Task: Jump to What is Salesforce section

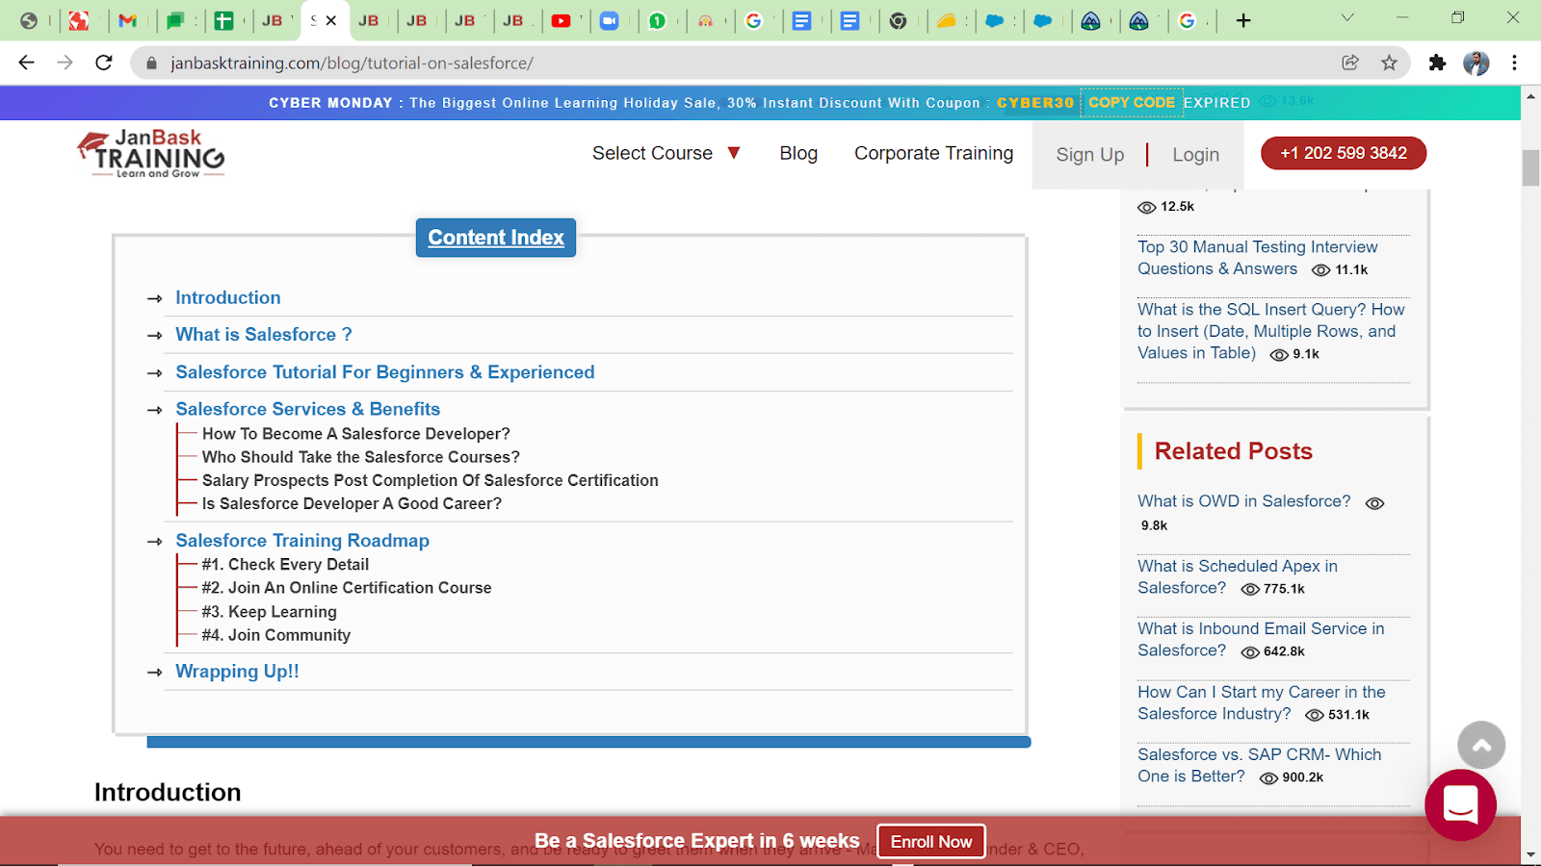Action: [264, 334]
